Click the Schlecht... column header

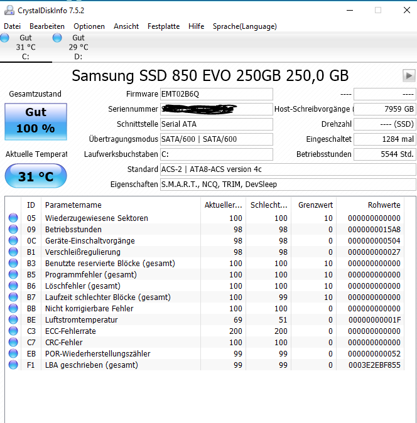[269, 205]
